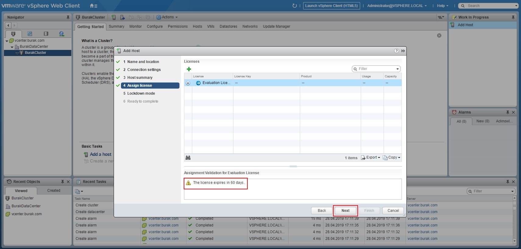
Task: Click binoculars find icon under license table
Action: point(188,158)
